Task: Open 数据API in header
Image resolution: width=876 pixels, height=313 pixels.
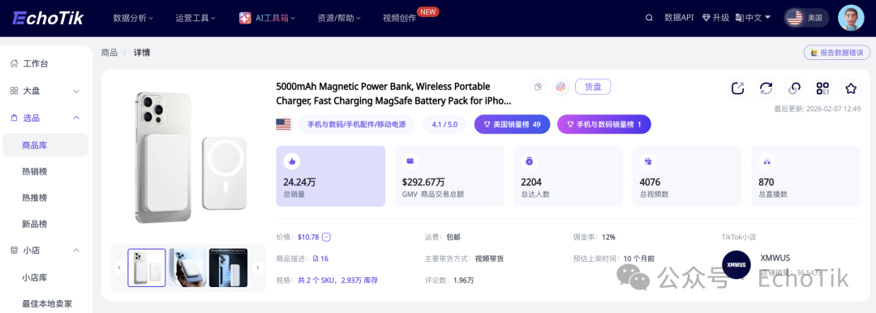Action: tap(679, 18)
